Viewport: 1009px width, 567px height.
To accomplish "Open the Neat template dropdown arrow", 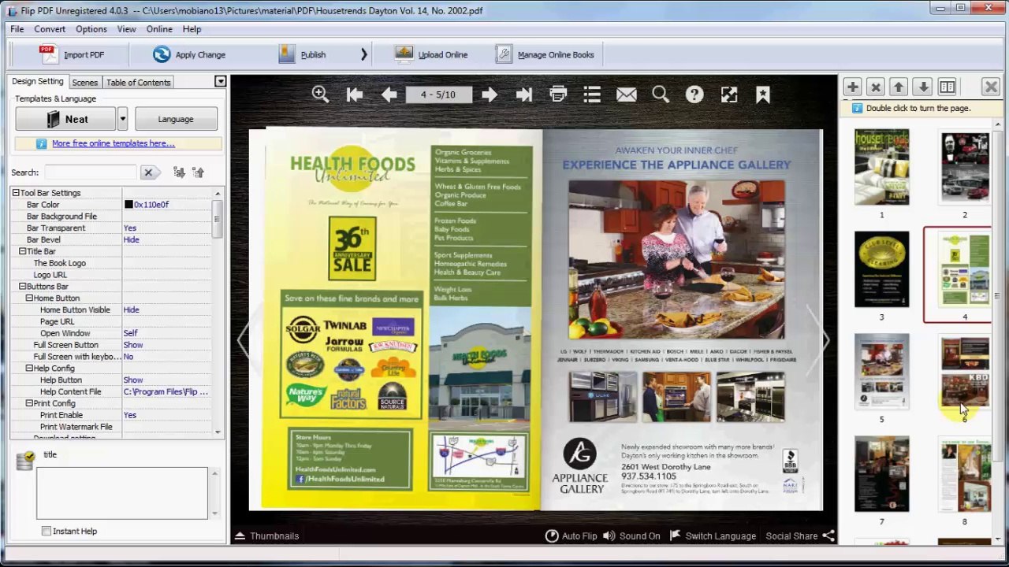I will (122, 119).
